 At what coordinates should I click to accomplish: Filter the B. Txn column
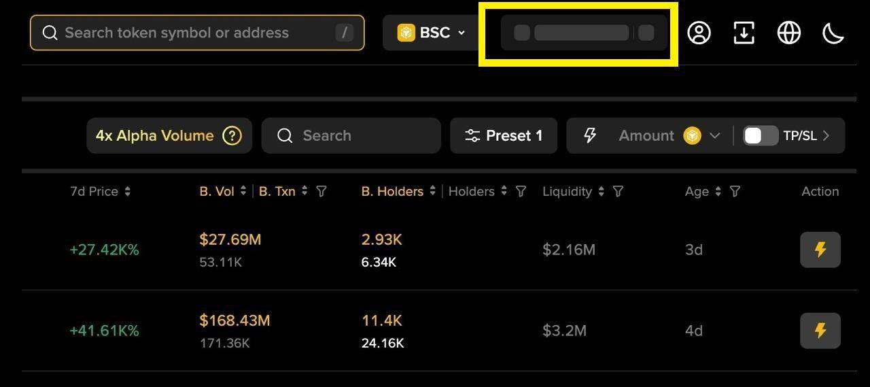[321, 192]
